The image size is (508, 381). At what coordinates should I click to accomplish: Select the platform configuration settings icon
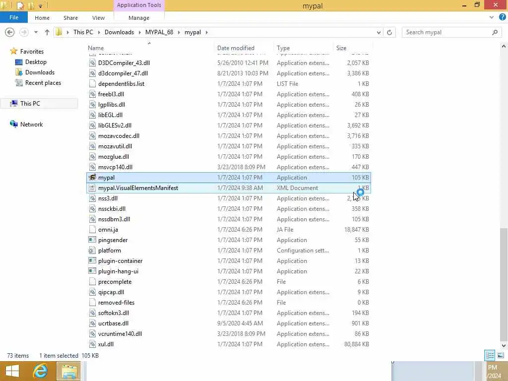(x=92, y=250)
